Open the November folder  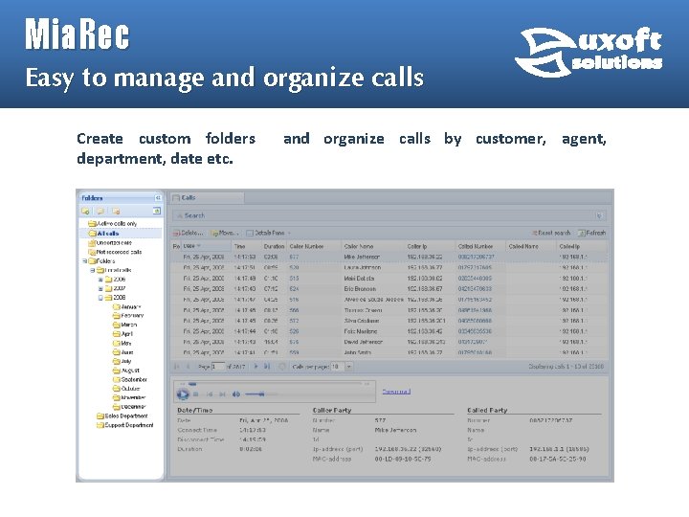pos(129,398)
